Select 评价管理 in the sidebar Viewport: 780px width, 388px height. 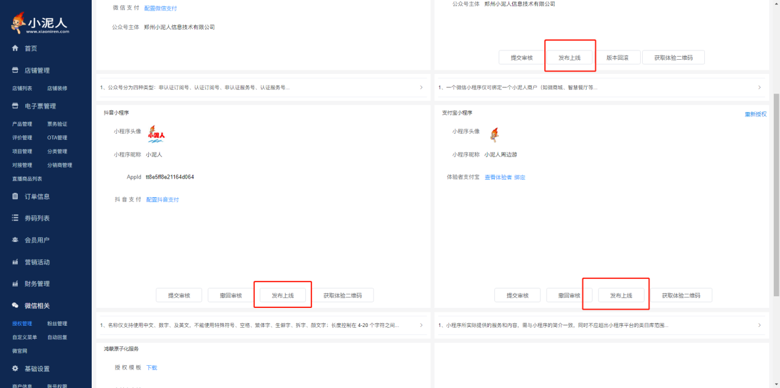click(x=22, y=137)
